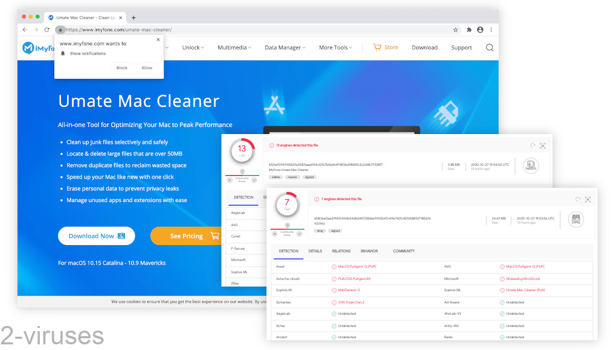This screenshot has height=350, width=615.
Task: Click the community score check vote in 13-engine report
Action: [x=254, y=180]
